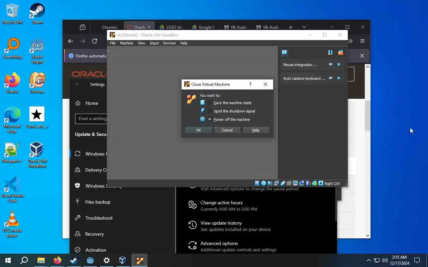Viewport: 428px width, 267px height.
Task: Click the Firefox scrollbar down arrow
Action: coord(368,236)
